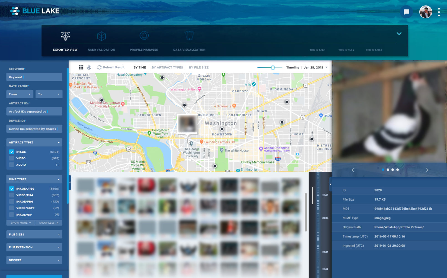The image size is (447, 278).
Task: Sort results By Artifact Types
Action: pyautogui.click(x=167, y=67)
